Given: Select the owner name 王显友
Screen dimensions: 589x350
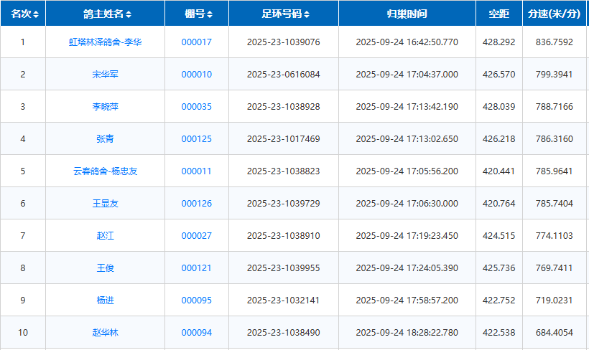Looking at the screenshot, I should click(105, 204).
